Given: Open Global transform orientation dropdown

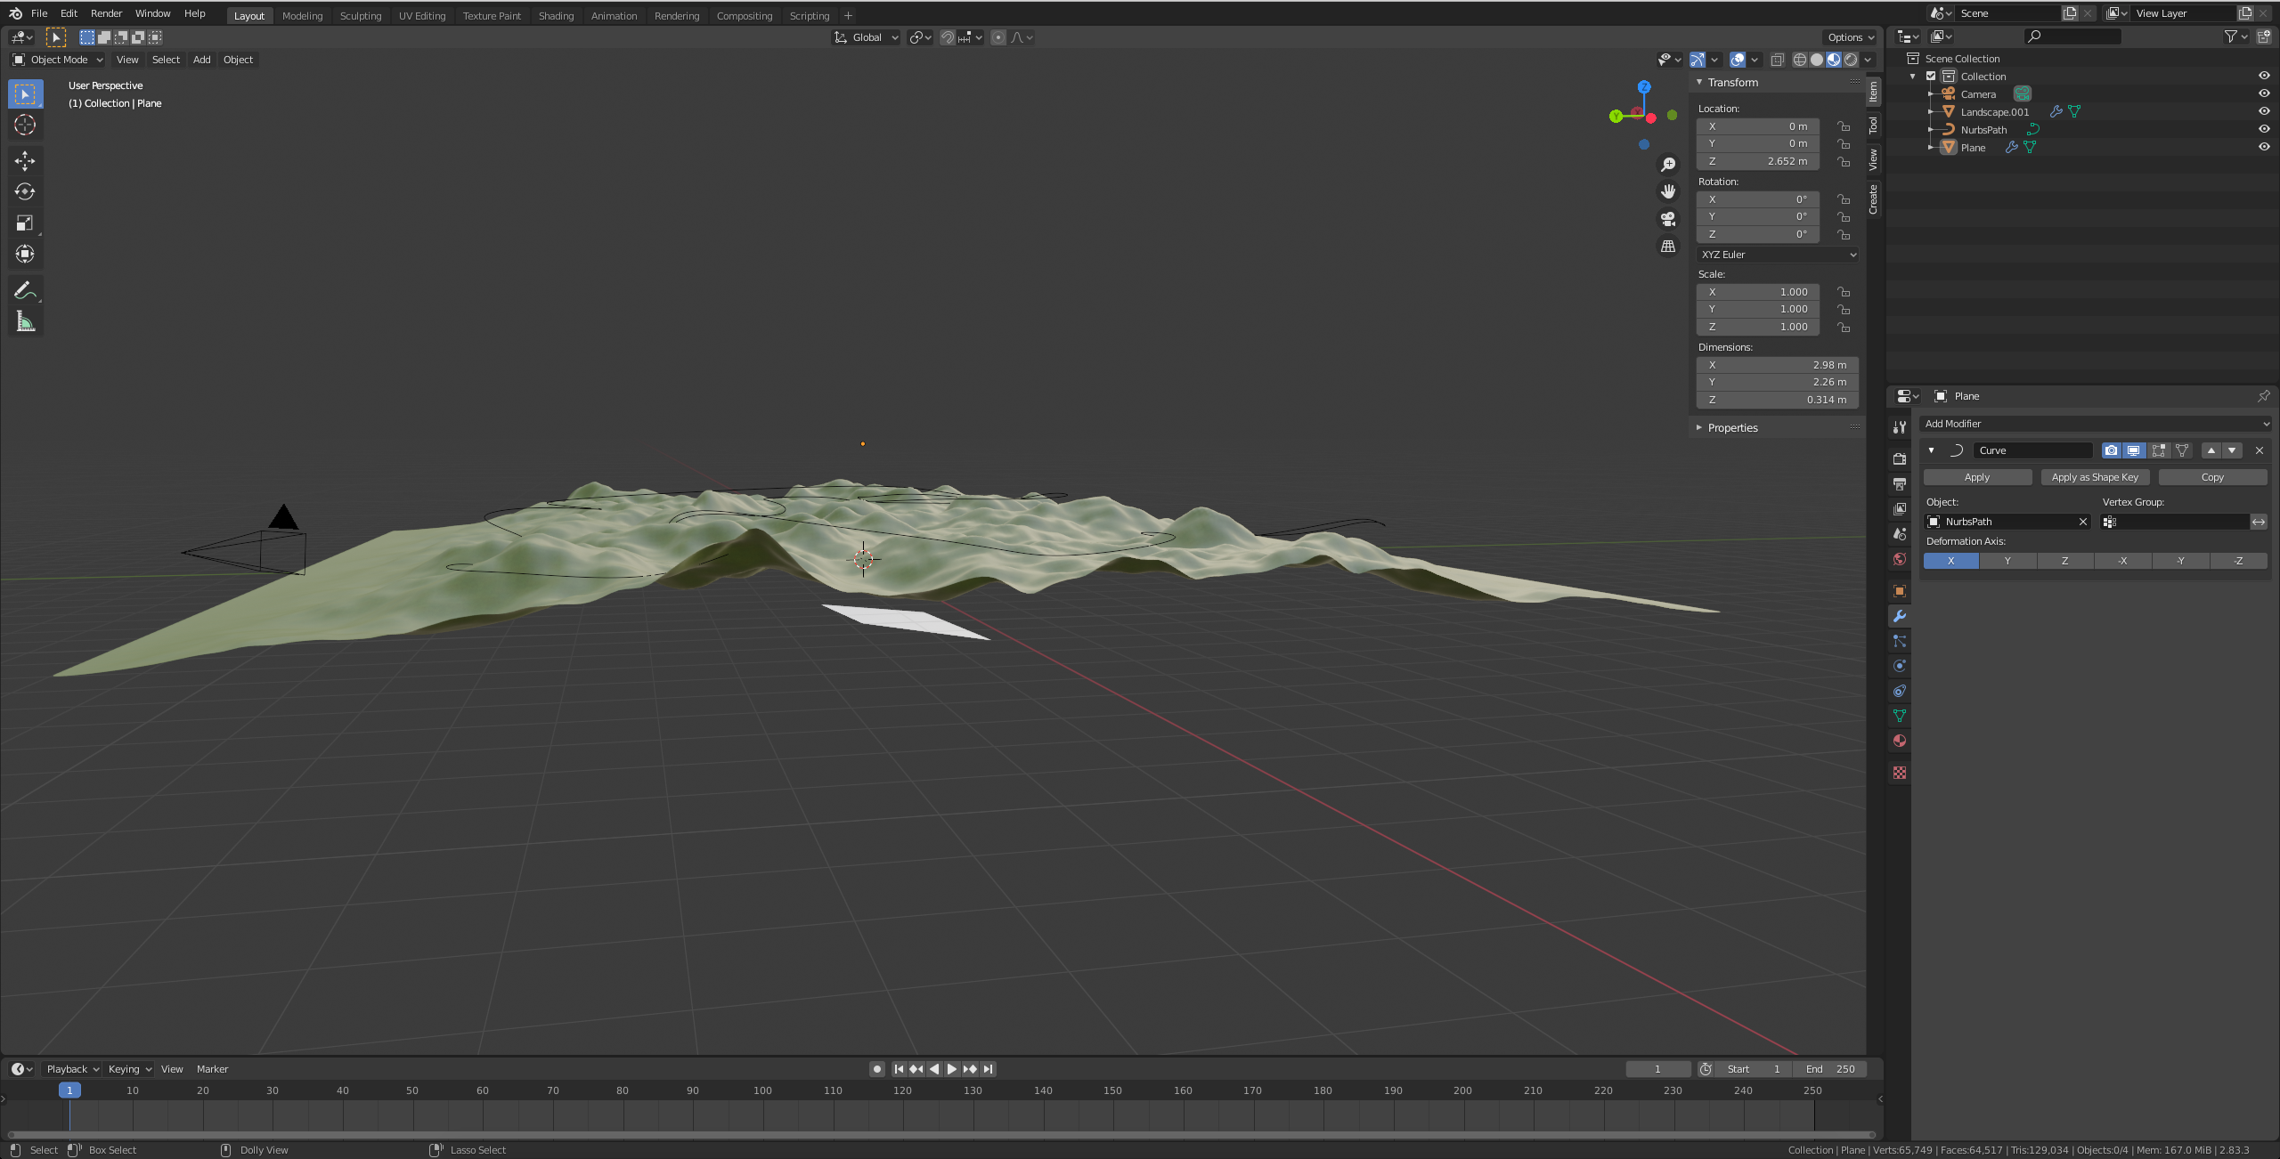Looking at the screenshot, I should click(866, 37).
